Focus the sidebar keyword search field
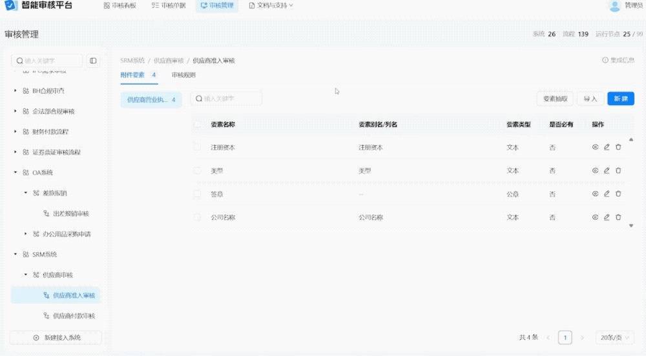 (x=47, y=61)
